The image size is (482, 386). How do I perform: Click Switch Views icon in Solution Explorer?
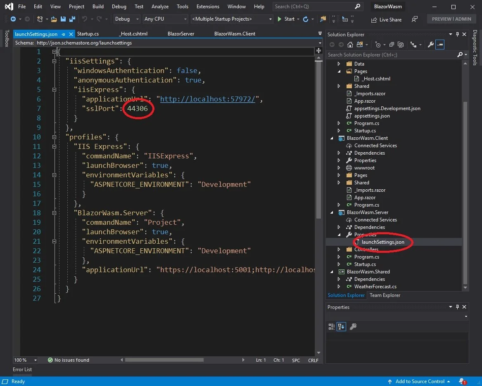tap(360, 45)
